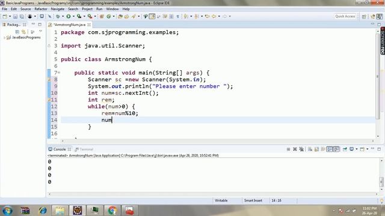
Task: Click the Windows Start button
Action: click(x=7, y=211)
